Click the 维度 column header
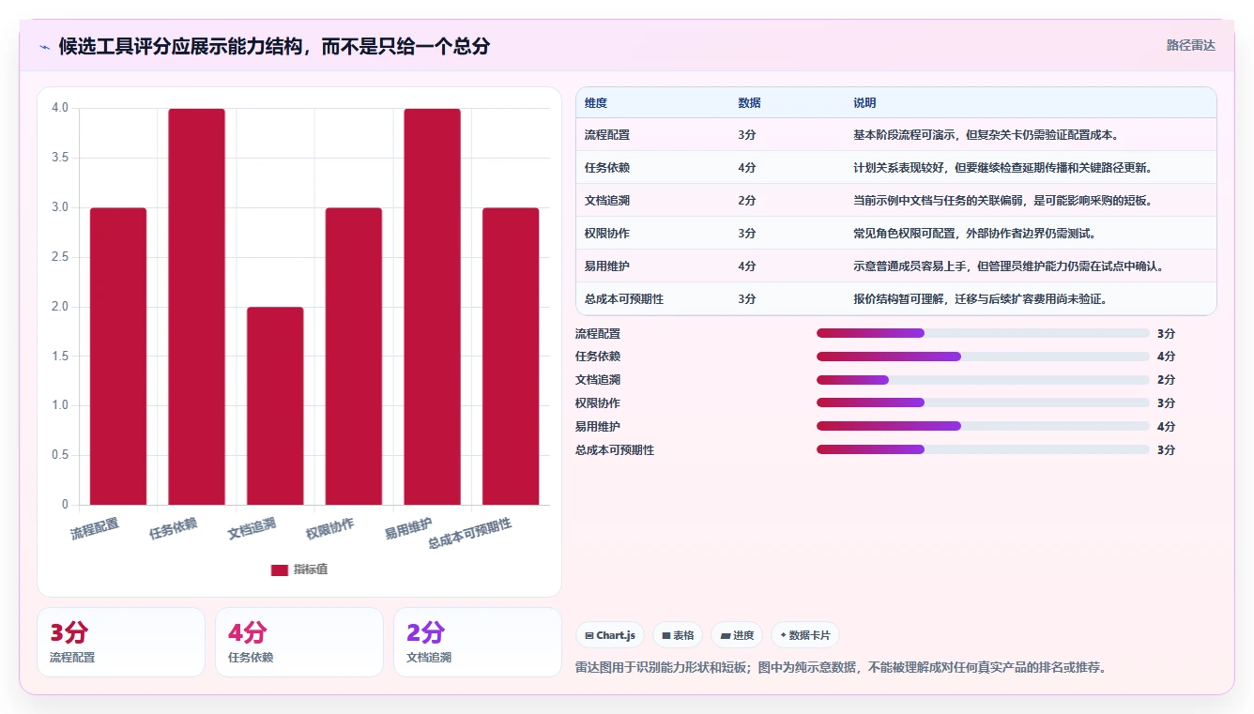The image size is (1254, 714). (596, 103)
